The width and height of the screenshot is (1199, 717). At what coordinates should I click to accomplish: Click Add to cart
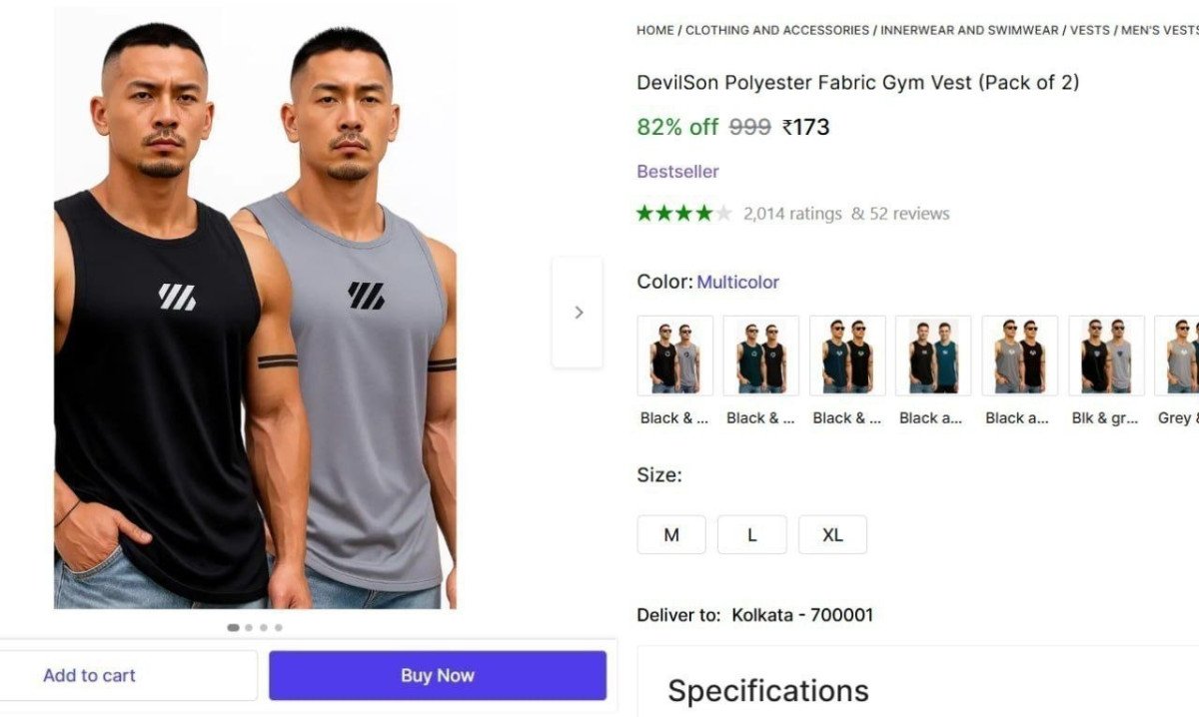click(89, 675)
